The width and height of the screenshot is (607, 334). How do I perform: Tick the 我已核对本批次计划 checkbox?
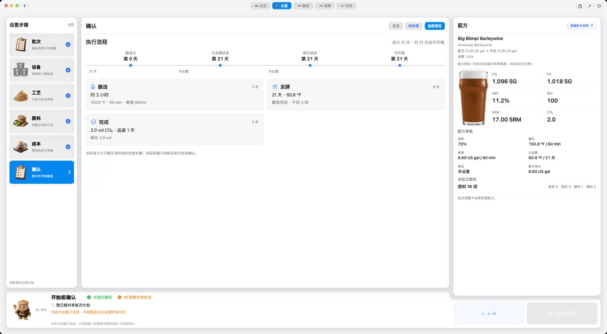click(x=53, y=305)
